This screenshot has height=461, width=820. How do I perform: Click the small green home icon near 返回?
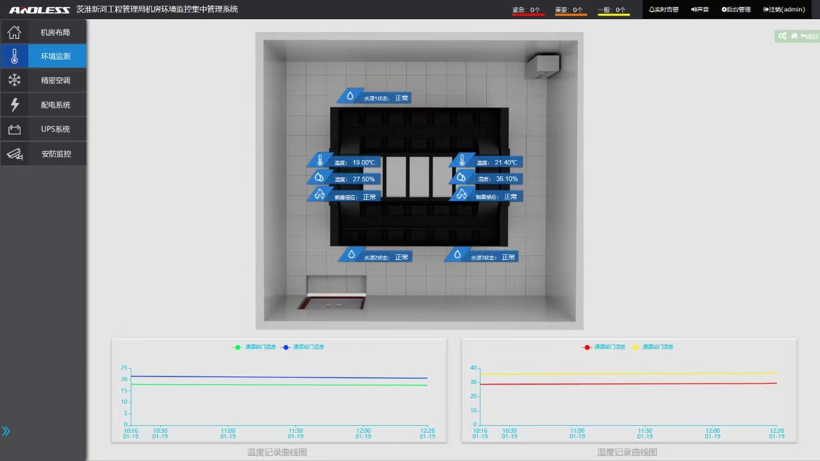point(794,36)
